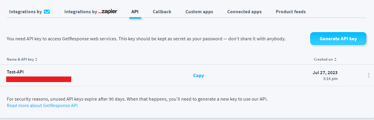The height and width of the screenshot is (120, 374).
Task: Switch to the Callback tab
Action: click(162, 12)
